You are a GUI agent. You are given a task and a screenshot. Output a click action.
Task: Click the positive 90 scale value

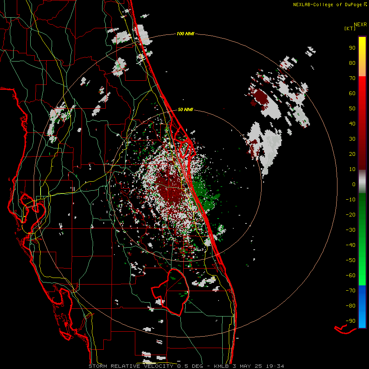pos(352,48)
